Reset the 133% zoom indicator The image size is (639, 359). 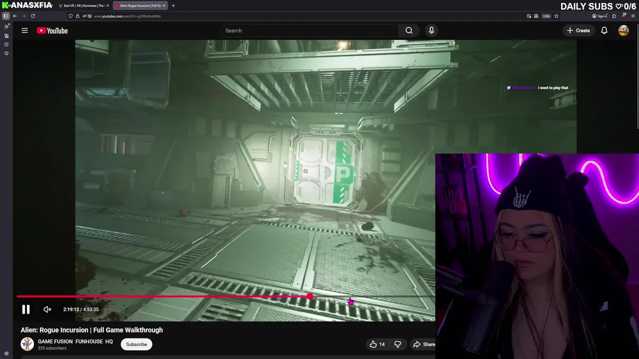point(546,16)
